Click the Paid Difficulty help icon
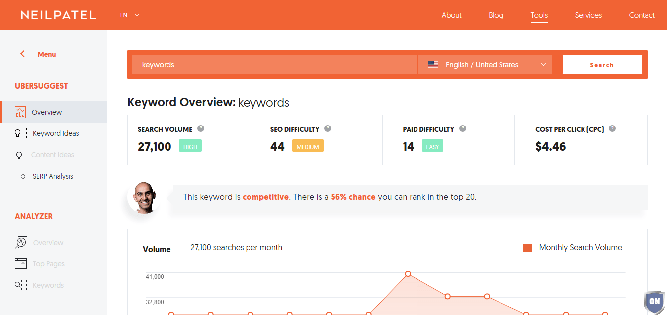 pyautogui.click(x=463, y=128)
